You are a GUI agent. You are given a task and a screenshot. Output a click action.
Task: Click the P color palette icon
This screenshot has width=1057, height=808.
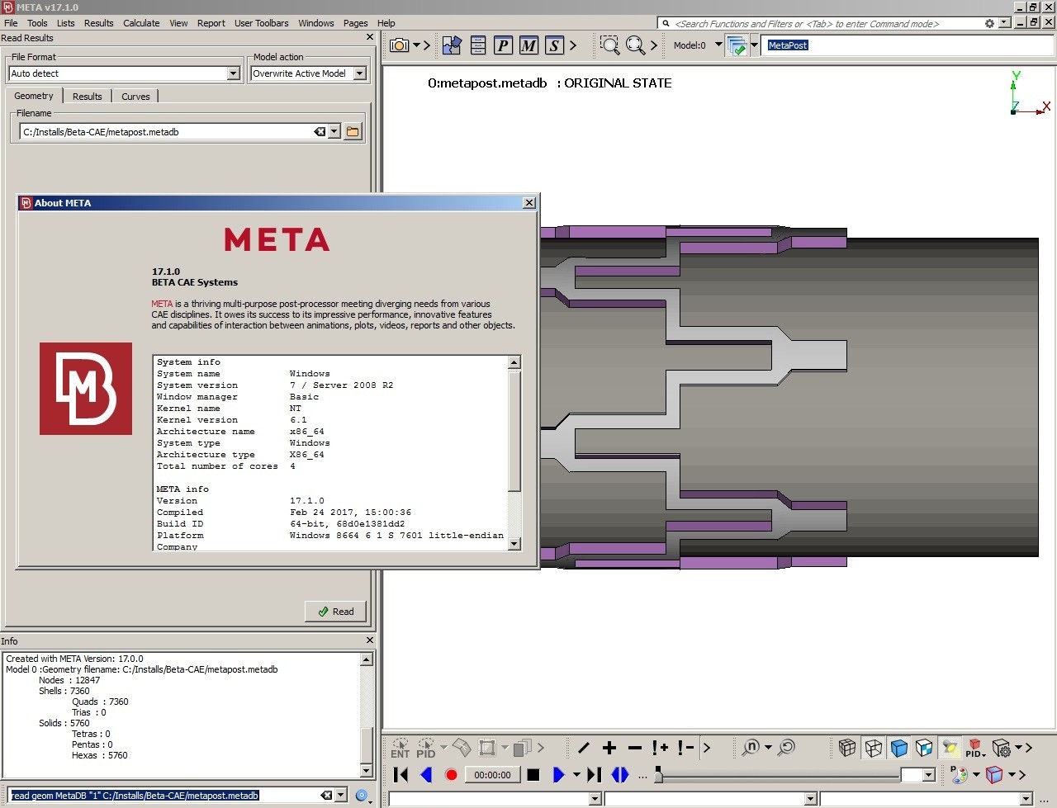[959, 774]
